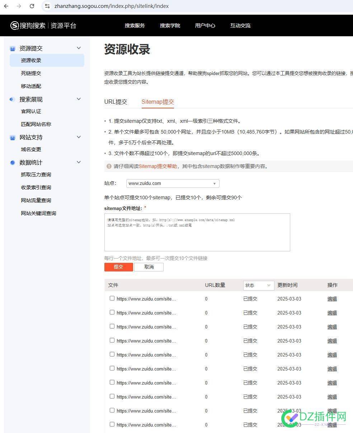Click 编辑 in the second sitemap row
The height and width of the screenshot is (433, 353).
pos(332,313)
